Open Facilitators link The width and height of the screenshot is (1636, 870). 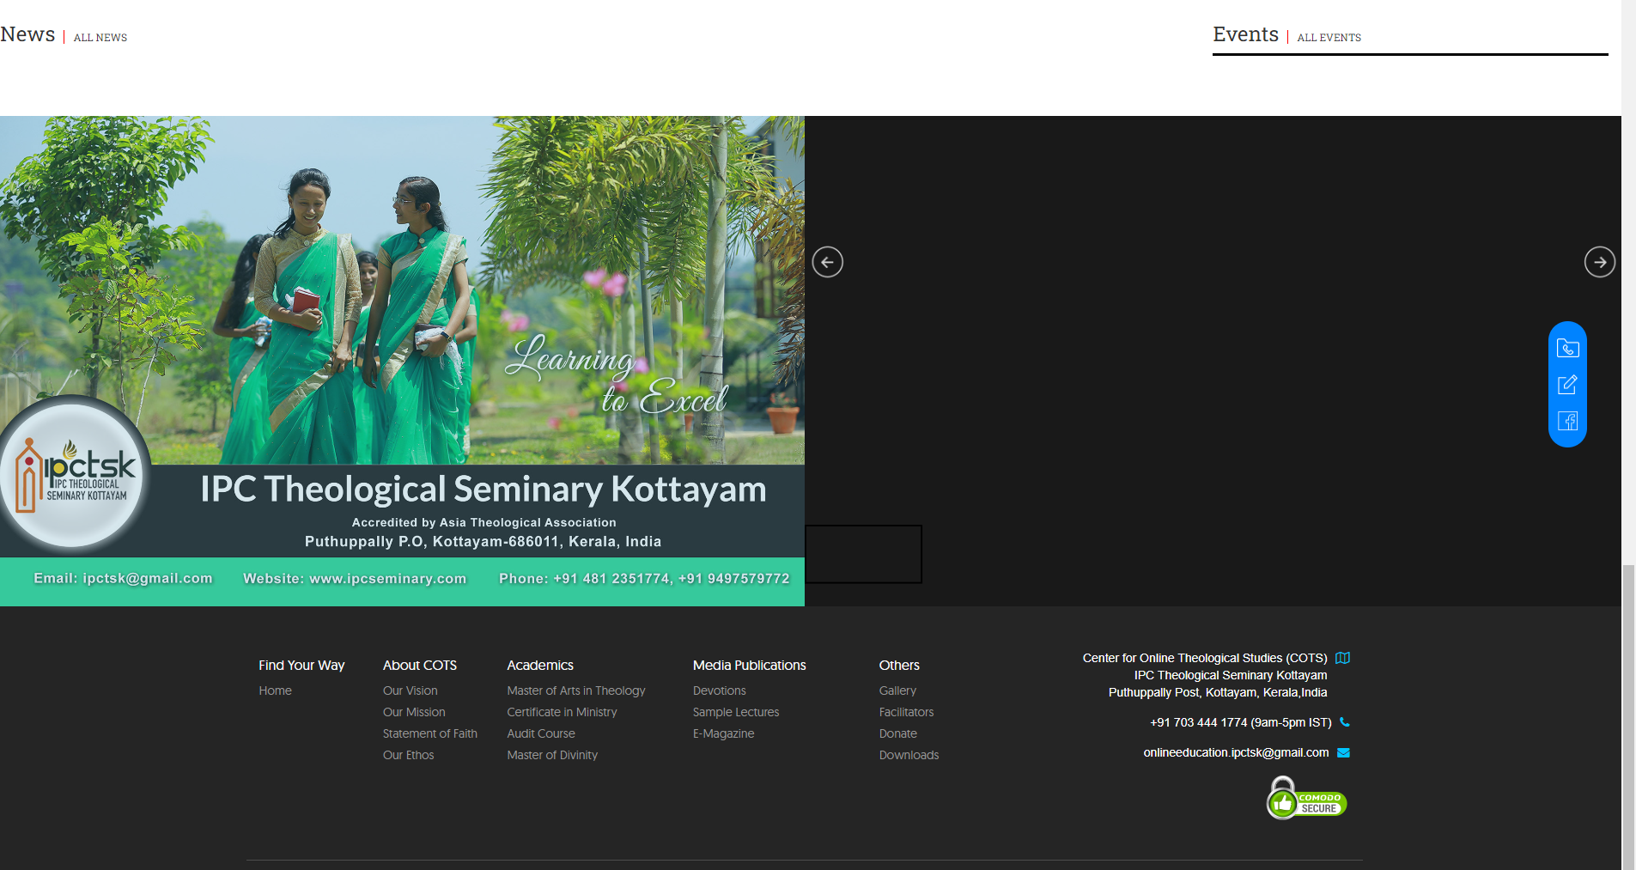906,712
